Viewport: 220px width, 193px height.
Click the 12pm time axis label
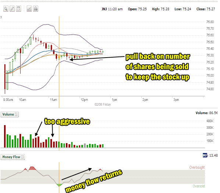point(84,100)
